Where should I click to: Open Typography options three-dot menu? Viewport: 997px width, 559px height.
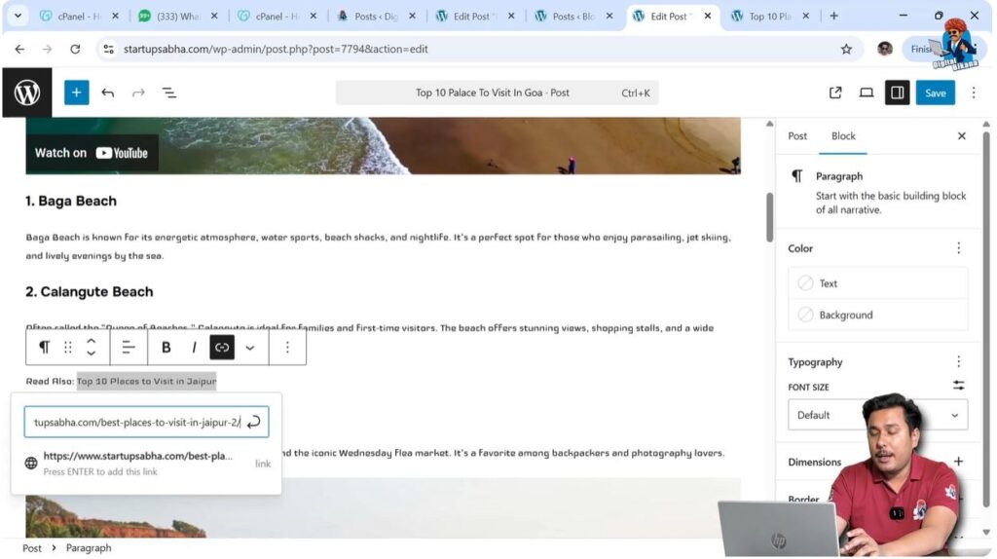click(x=958, y=361)
